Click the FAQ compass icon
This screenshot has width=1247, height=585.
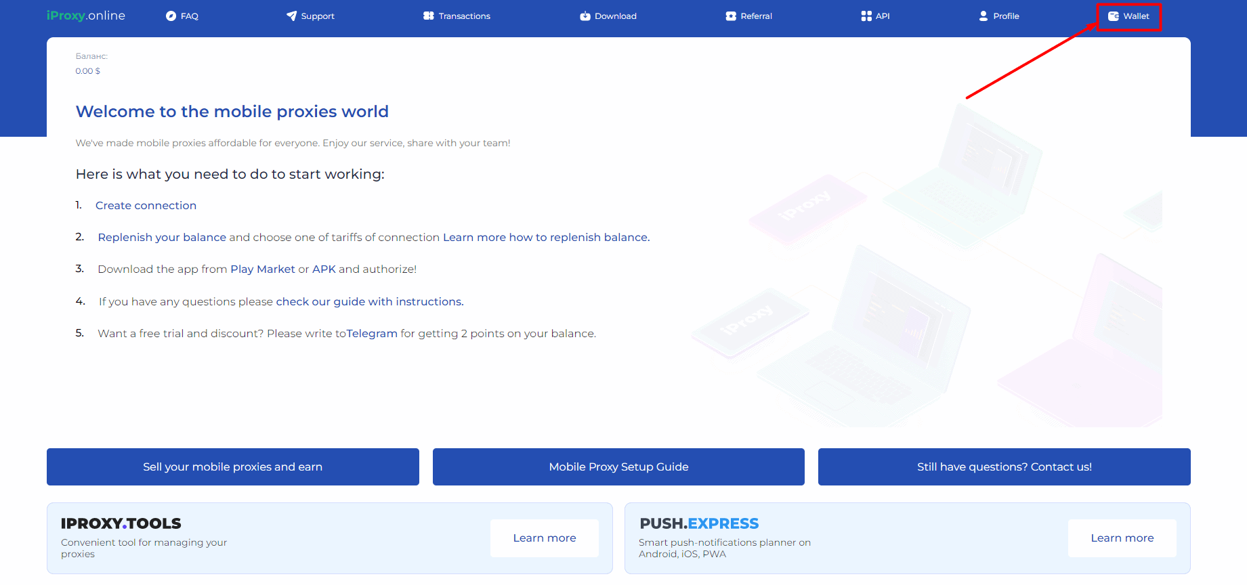(171, 16)
